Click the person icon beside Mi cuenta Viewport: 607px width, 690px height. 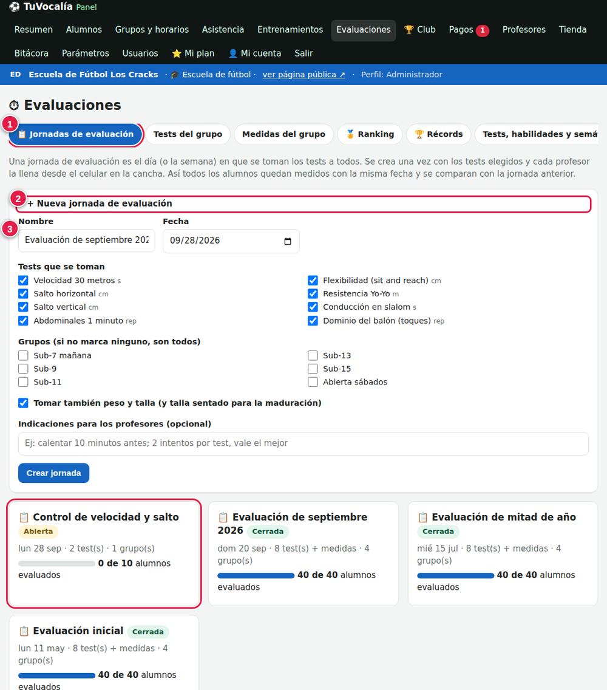[232, 53]
